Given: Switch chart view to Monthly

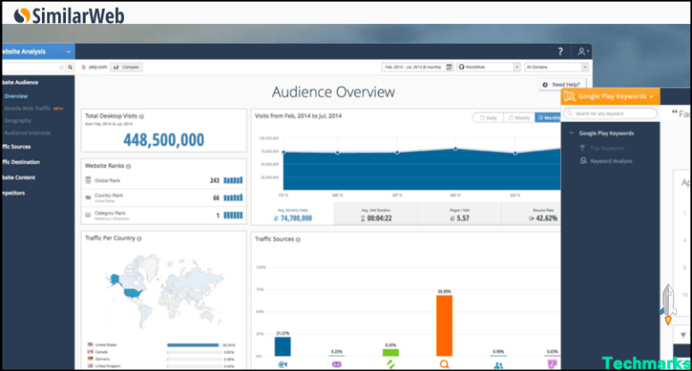Looking at the screenshot, I should tap(546, 117).
